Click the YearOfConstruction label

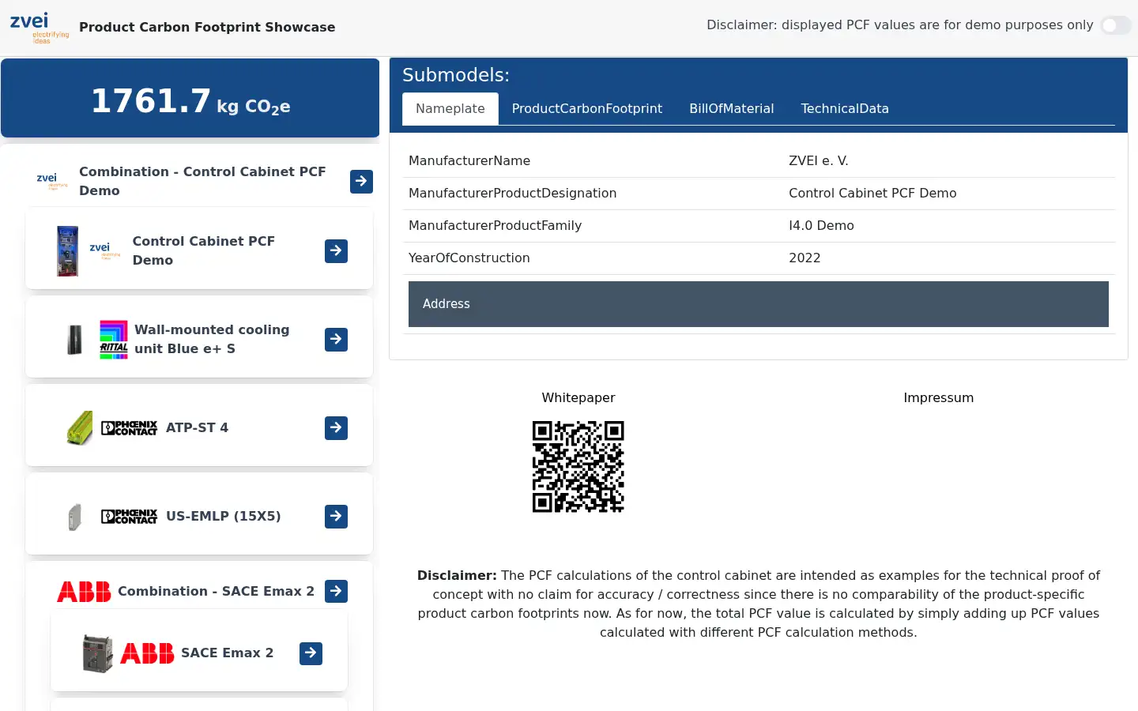[469, 258]
